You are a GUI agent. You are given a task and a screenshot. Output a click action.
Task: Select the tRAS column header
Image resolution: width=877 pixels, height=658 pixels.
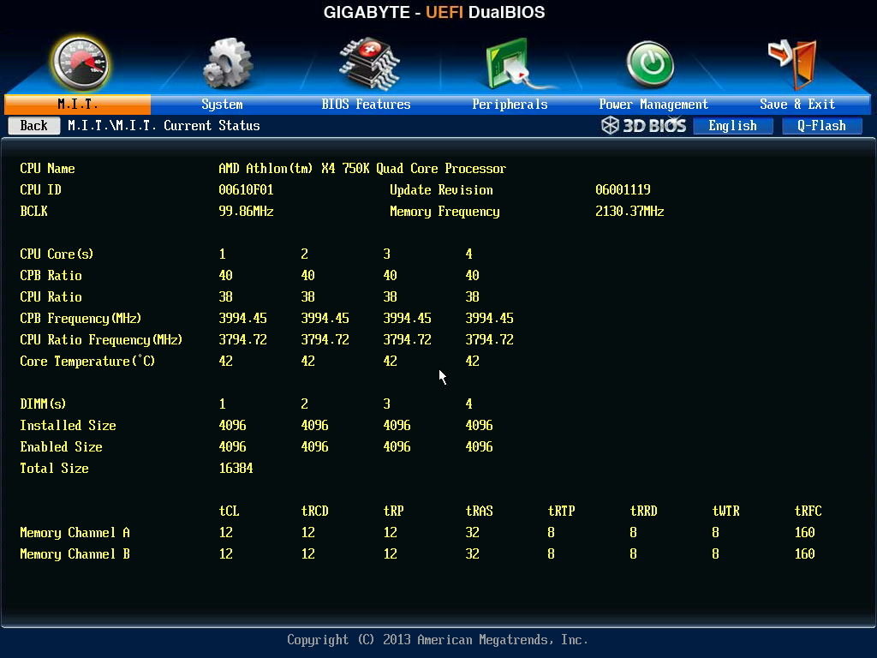pyautogui.click(x=480, y=511)
